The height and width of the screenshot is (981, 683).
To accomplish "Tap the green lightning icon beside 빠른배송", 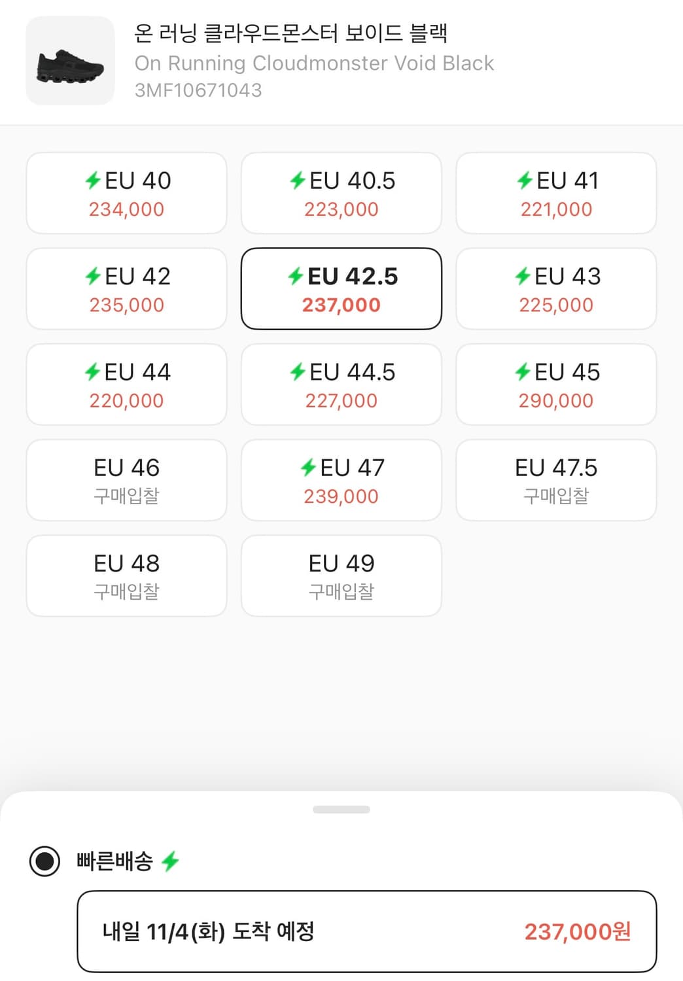I will click(x=171, y=861).
